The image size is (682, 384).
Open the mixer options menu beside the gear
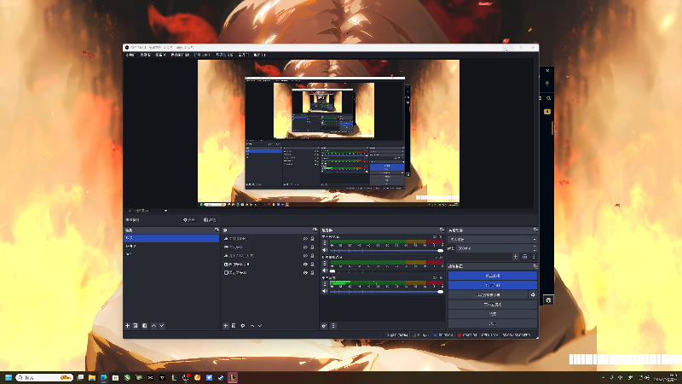click(x=333, y=326)
